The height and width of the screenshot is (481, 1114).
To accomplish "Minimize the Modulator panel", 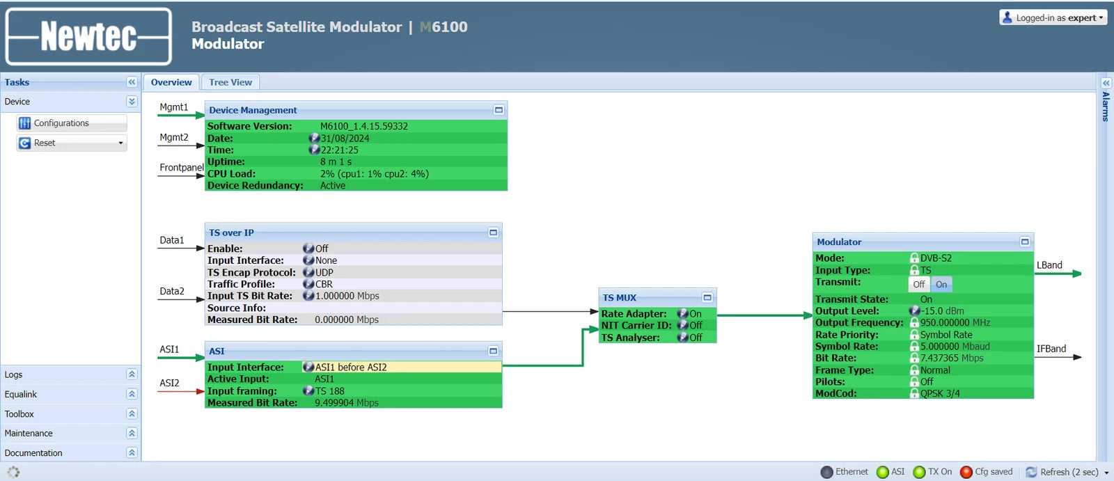I will (1025, 242).
